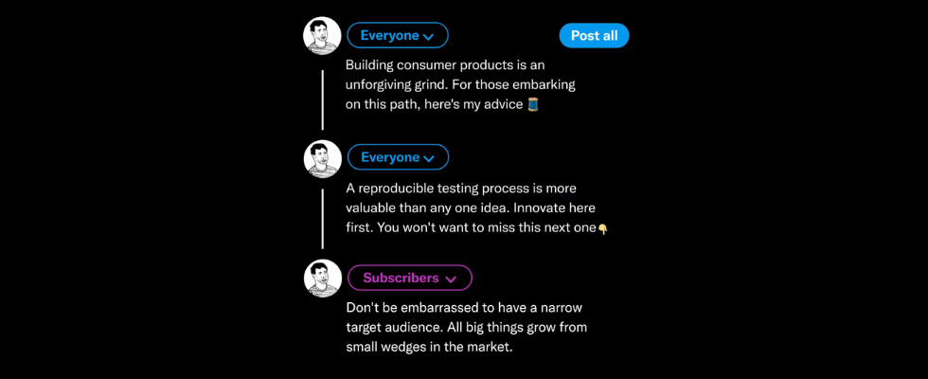The height and width of the screenshot is (379, 928).
Task: Click the chevron in the second post's Everyone pill
Action: pyautogui.click(x=428, y=158)
